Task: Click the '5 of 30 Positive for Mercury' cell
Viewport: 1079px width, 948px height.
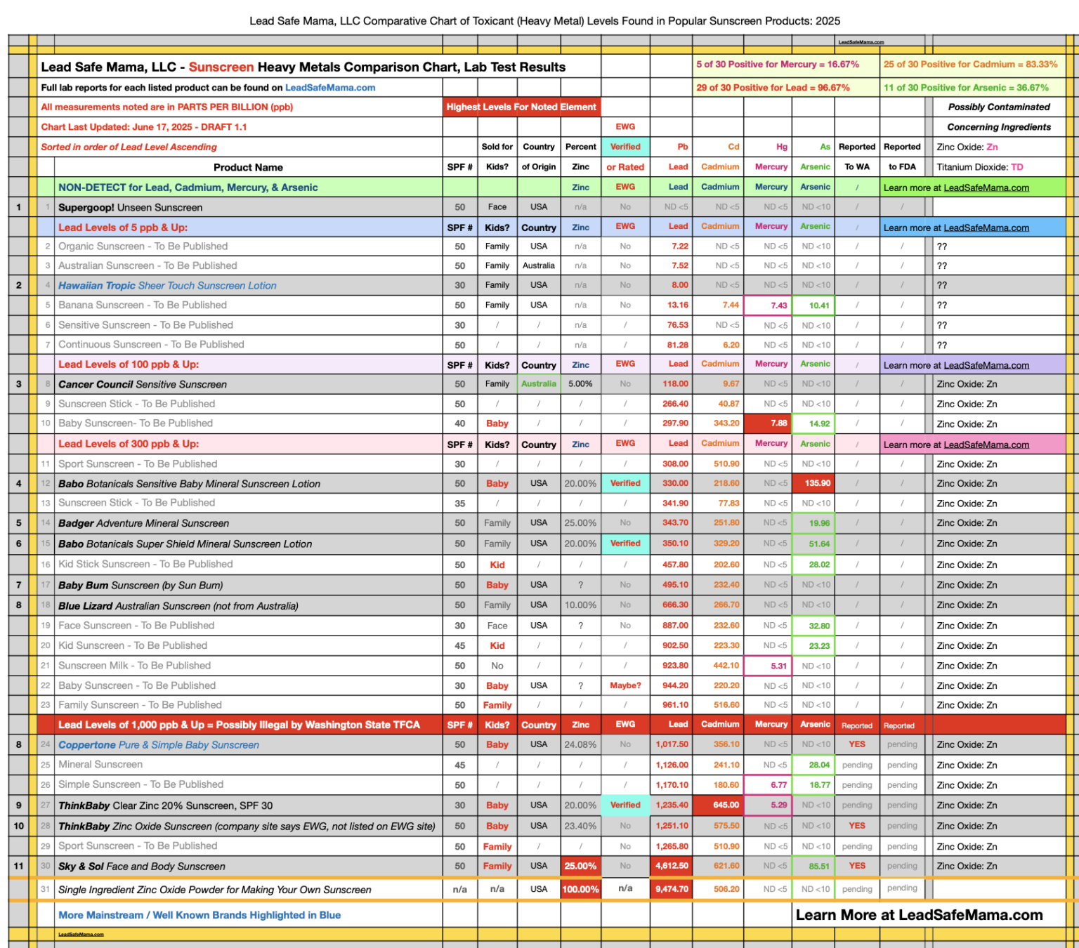Action: (778, 64)
